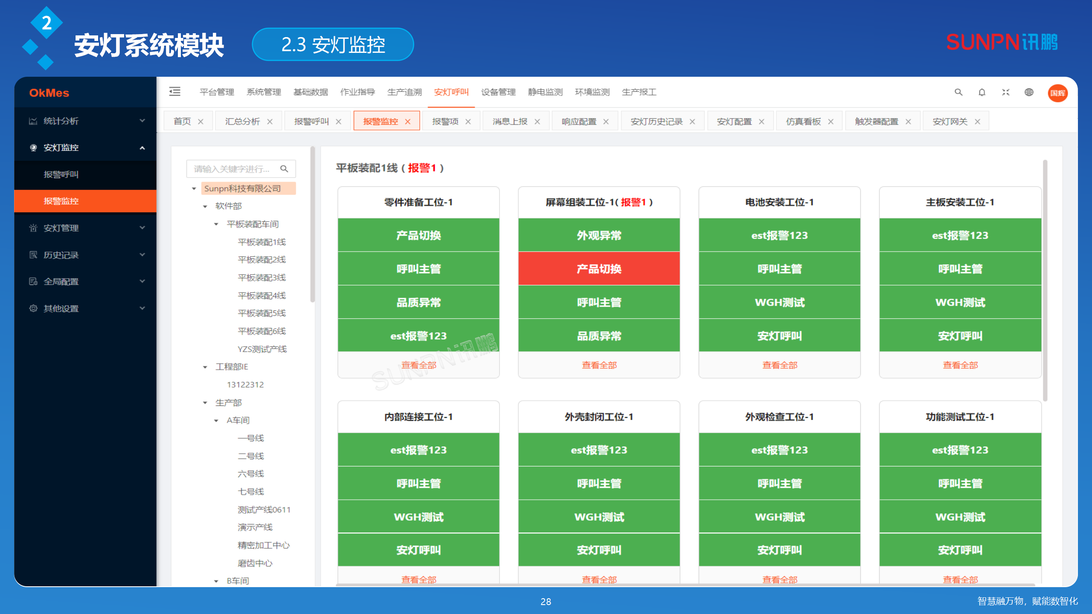This screenshot has width=1092, height=614.
Task: Open the 仿真看板 tab
Action: pyautogui.click(x=804, y=121)
